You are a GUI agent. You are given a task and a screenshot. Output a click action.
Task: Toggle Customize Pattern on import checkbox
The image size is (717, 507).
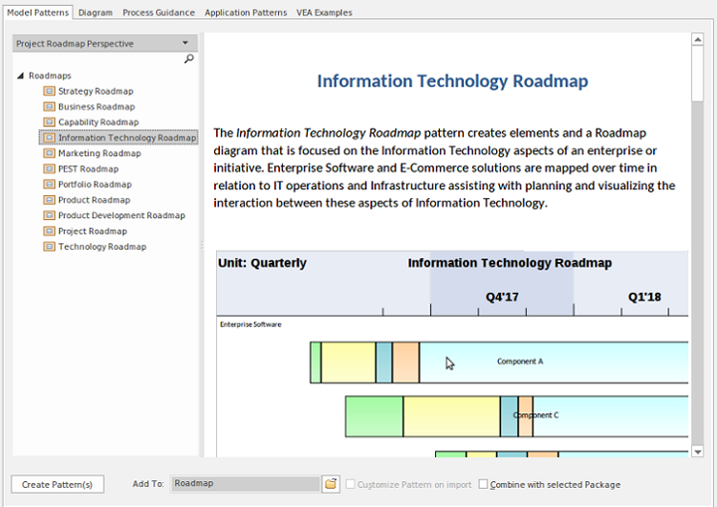coord(351,484)
